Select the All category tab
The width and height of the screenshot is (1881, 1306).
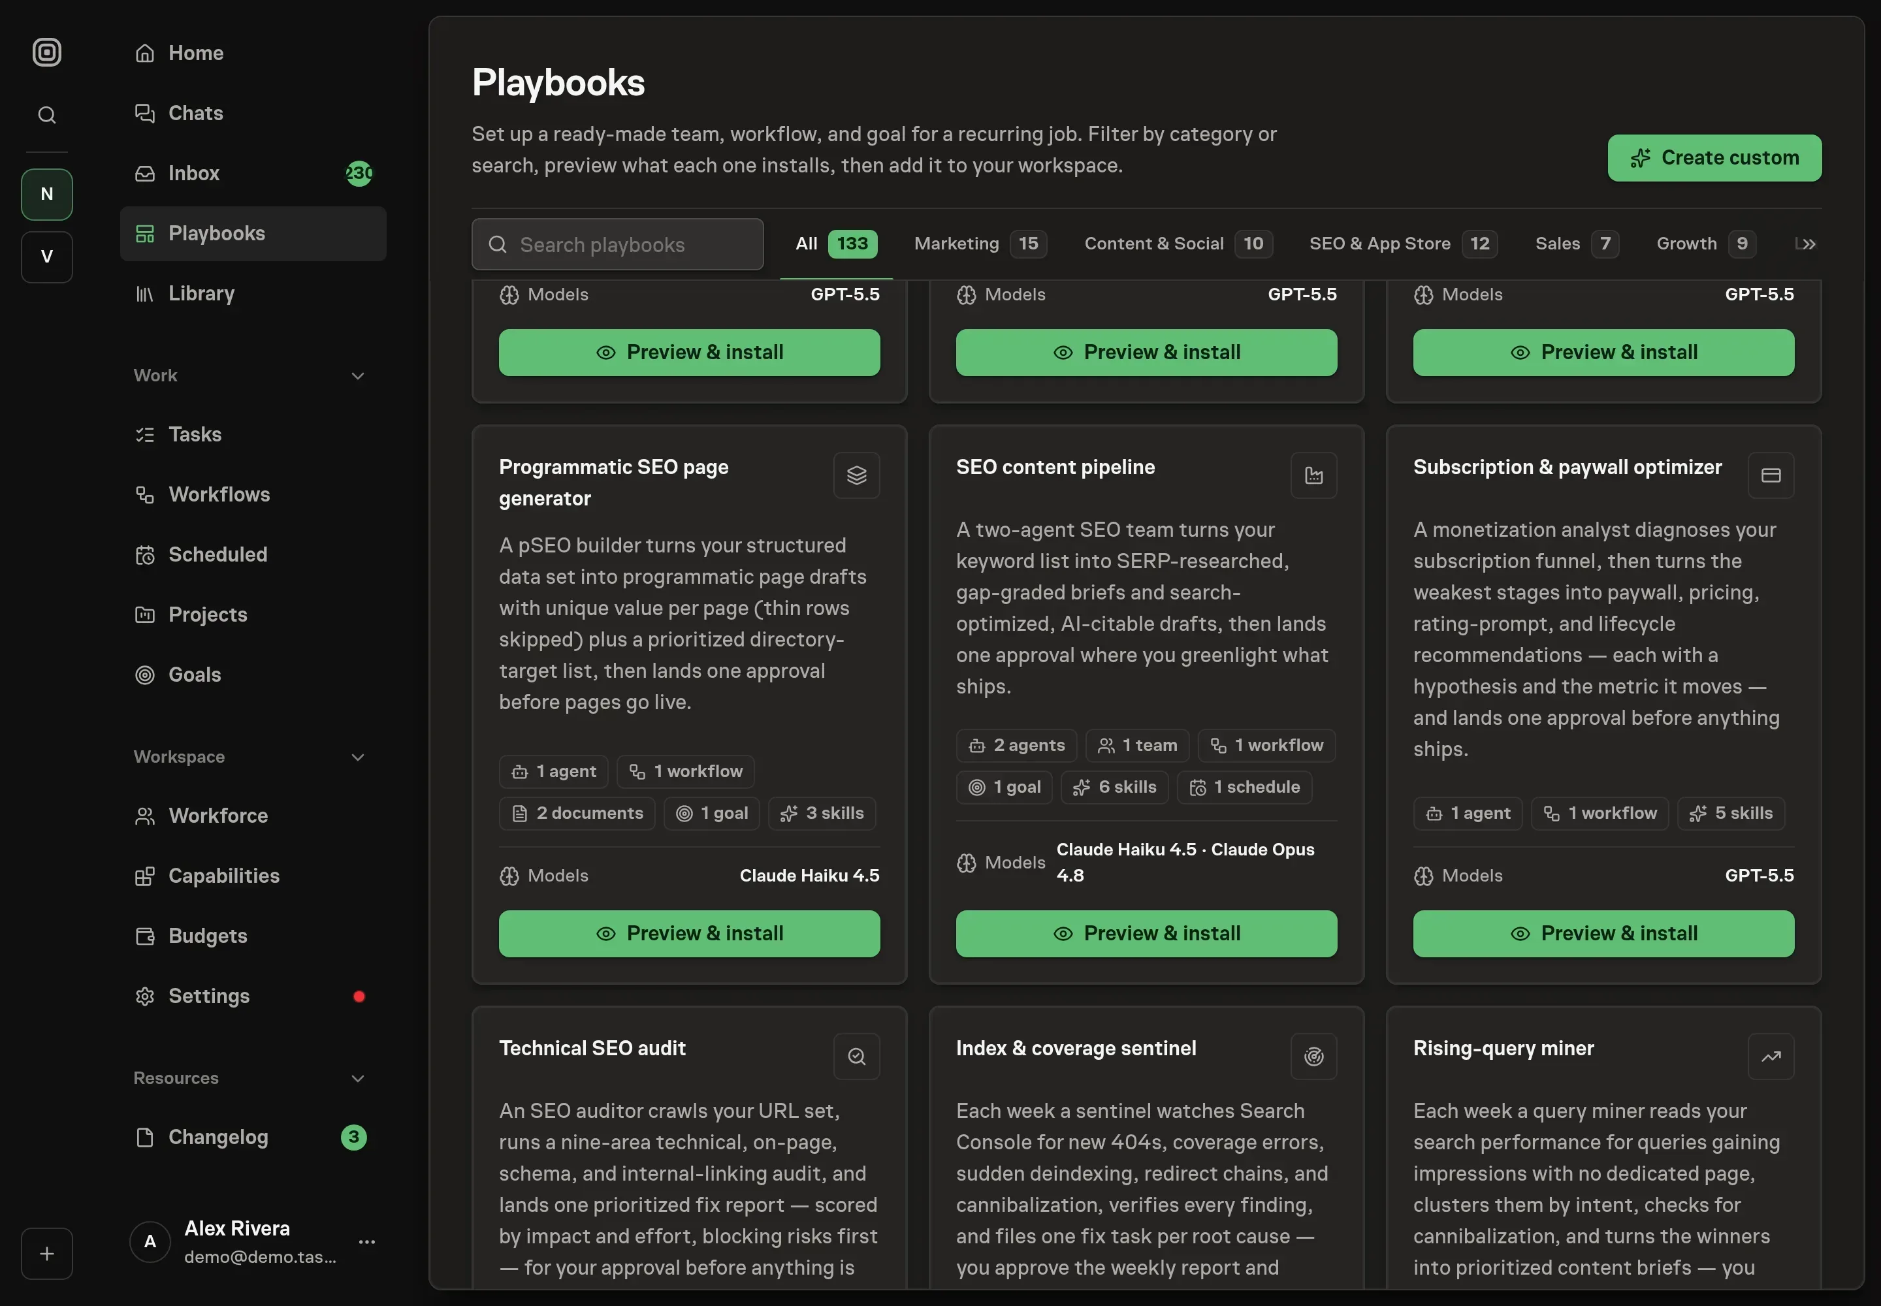tap(836, 244)
